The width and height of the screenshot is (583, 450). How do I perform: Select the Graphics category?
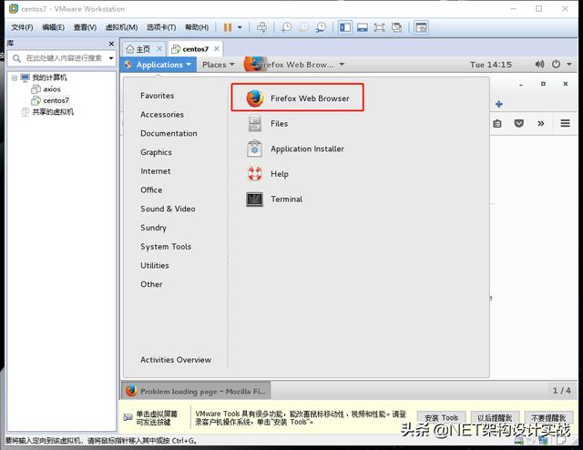tap(156, 152)
